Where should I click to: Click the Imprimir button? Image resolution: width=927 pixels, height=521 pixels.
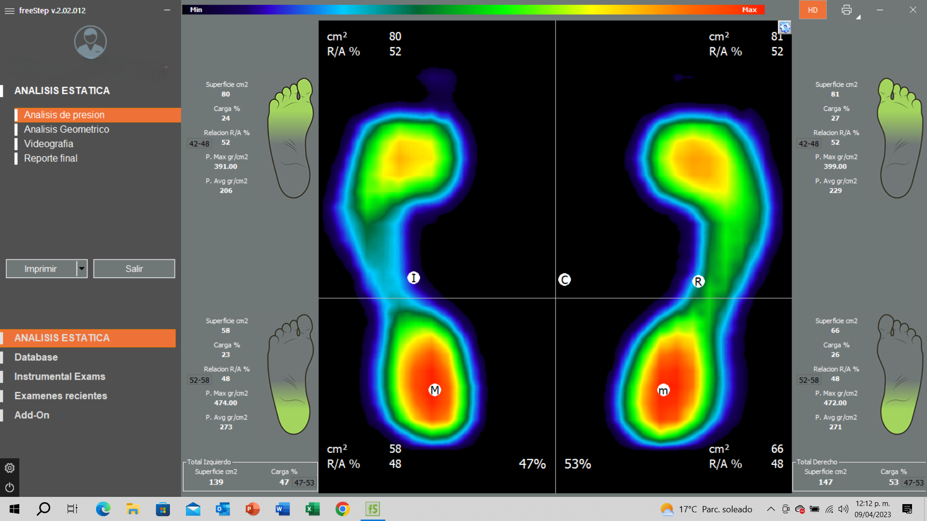coord(41,269)
